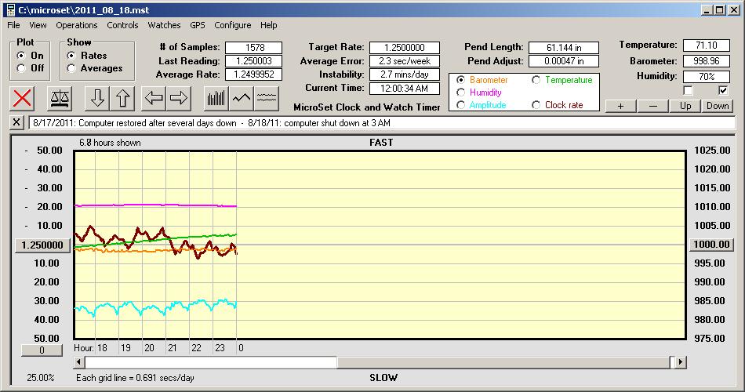745x392 pixels.
Task: Tick the unchecked checkbox under Humidity
Action: (688, 90)
